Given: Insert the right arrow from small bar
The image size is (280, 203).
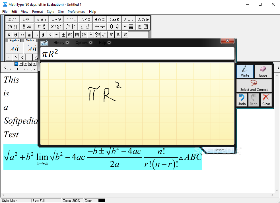Looking at the screenshot, I should tap(36, 35).
